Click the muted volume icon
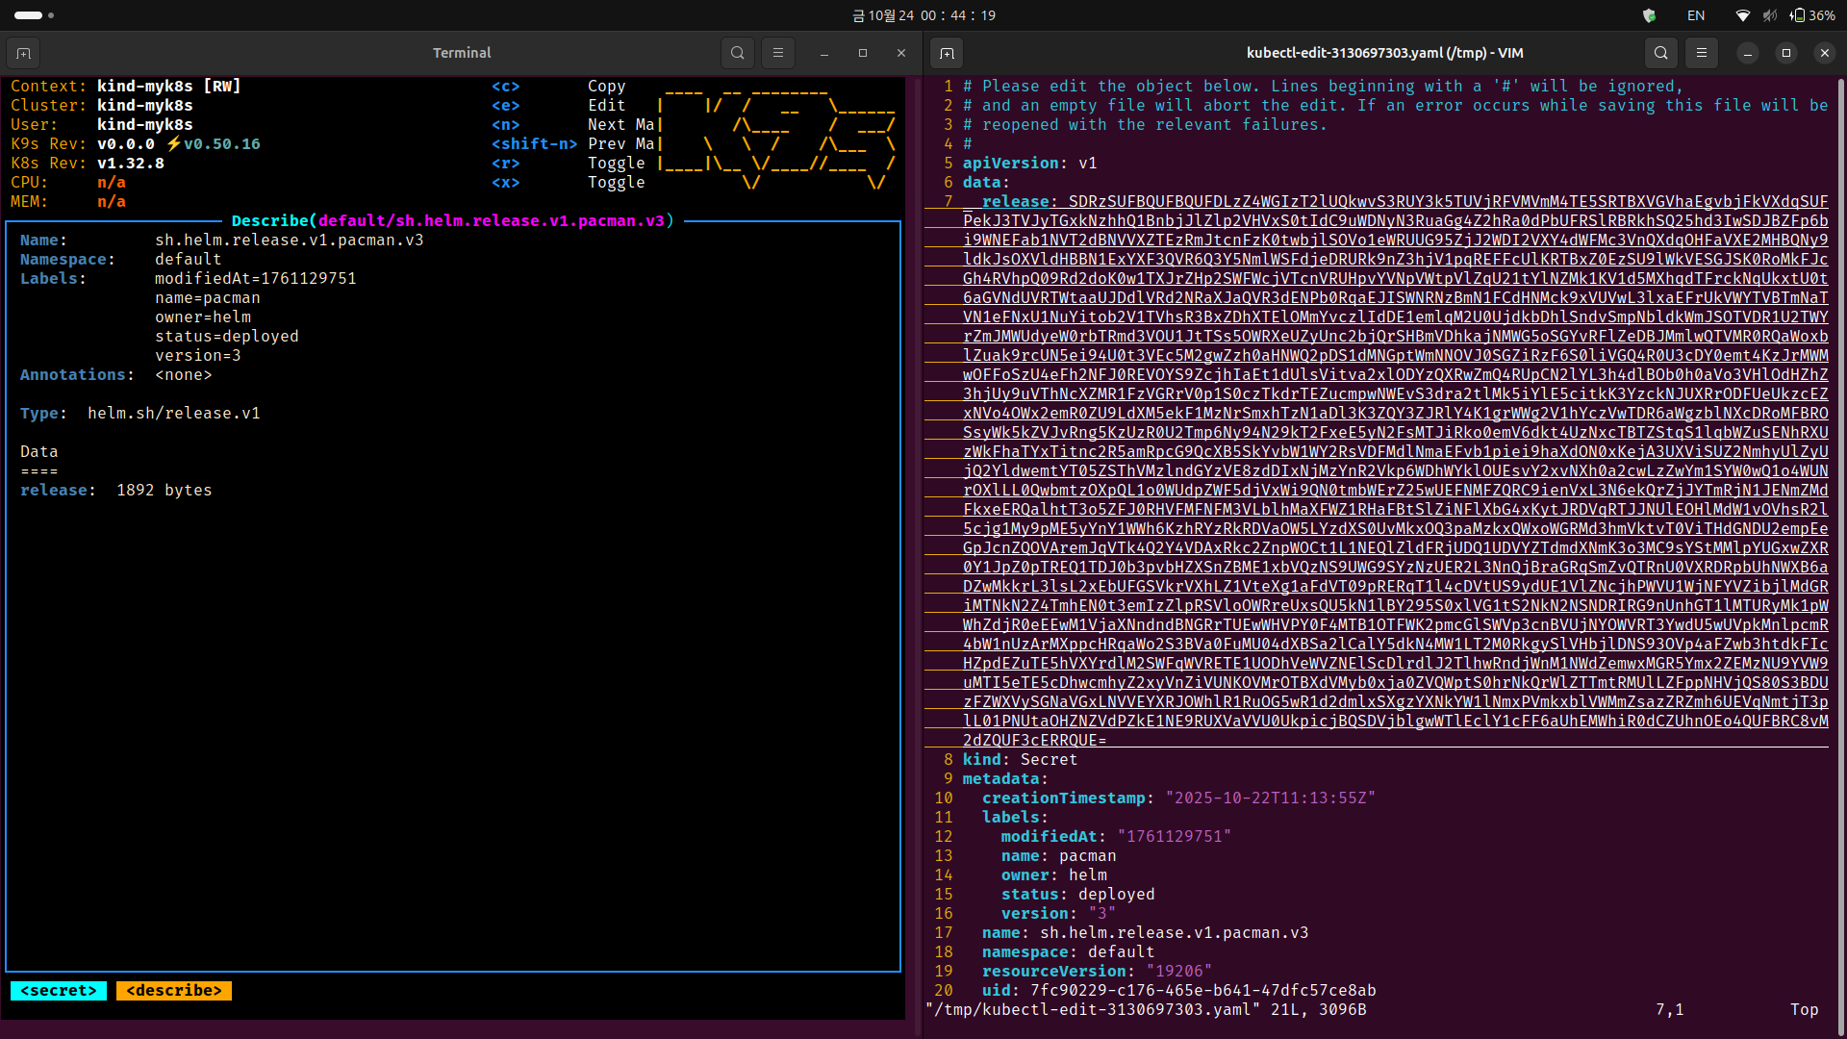The height and width of the screenshot is (1039, 1847). pos(1769,15)
